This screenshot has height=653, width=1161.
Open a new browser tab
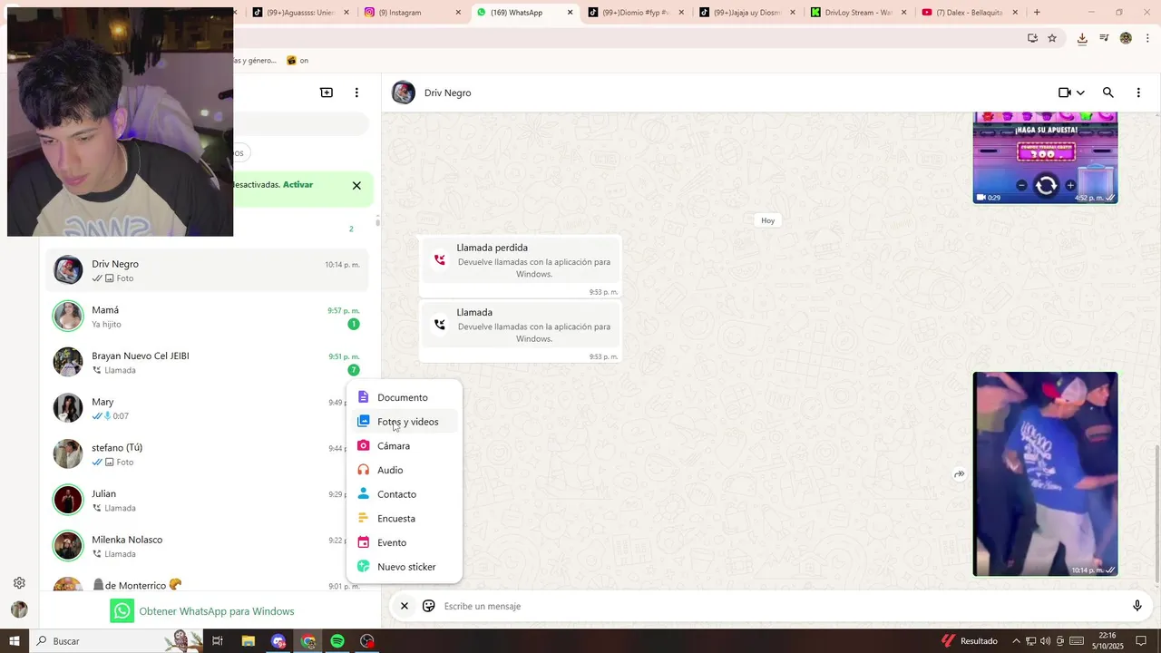(1037, 13)
